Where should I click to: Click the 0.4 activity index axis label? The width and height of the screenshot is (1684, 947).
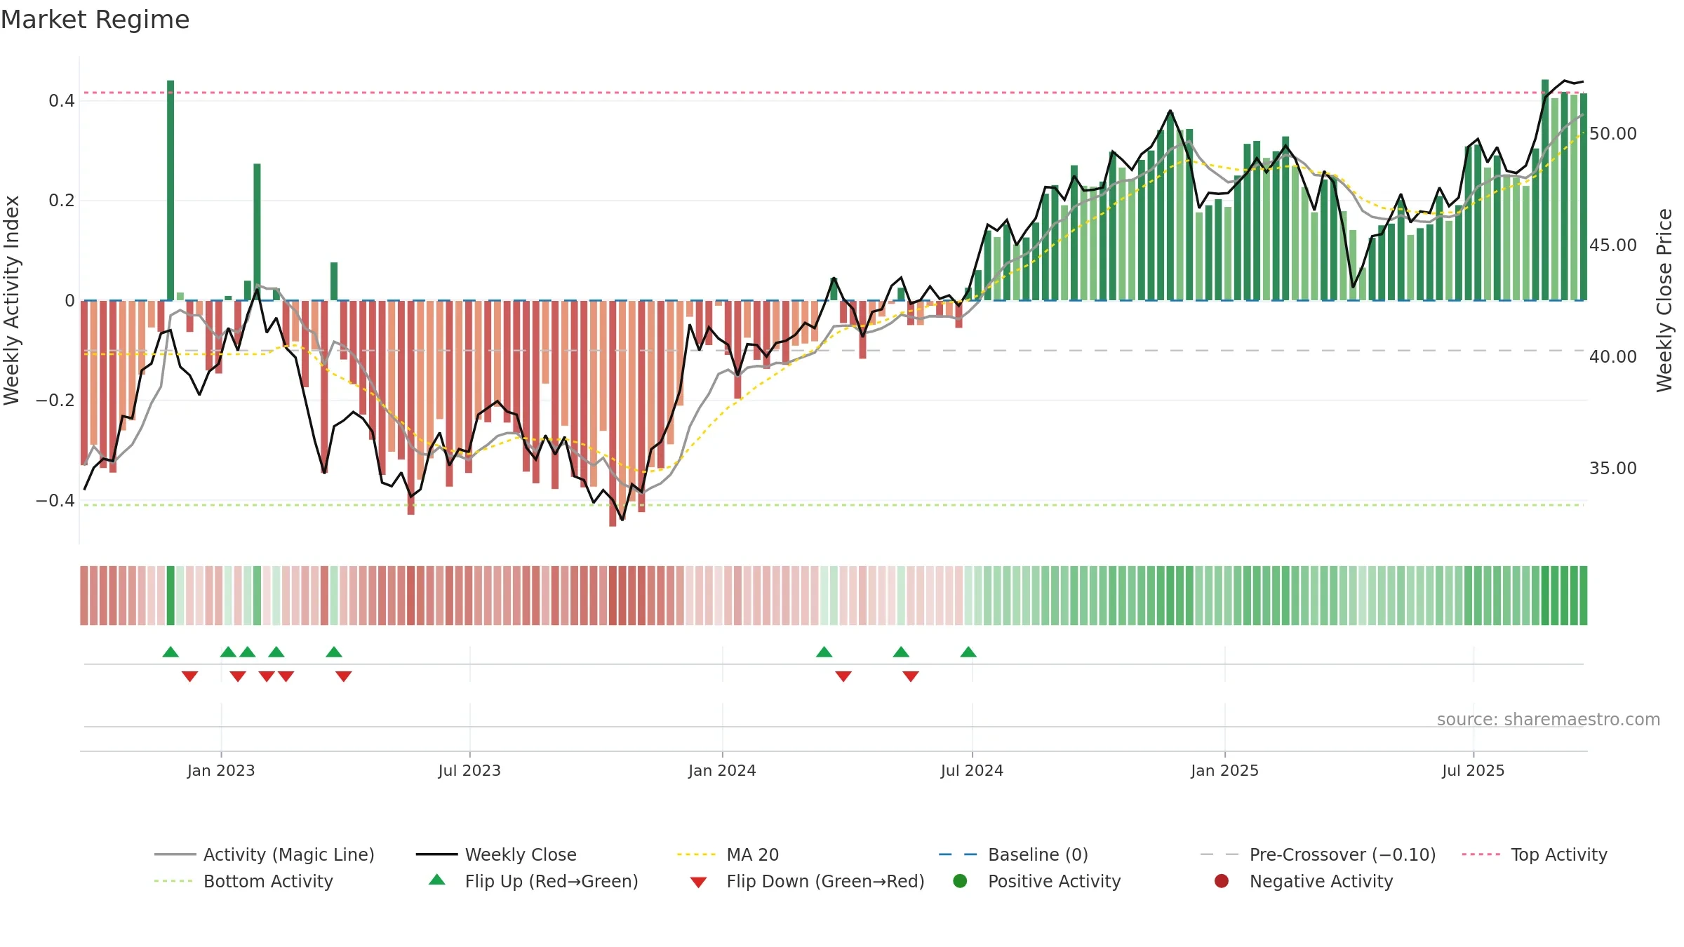(62, 101)
